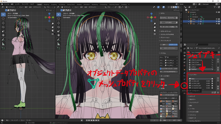221x124 pixels.
Task: Open the Object properties tab
Action: (x=184, y=70)
